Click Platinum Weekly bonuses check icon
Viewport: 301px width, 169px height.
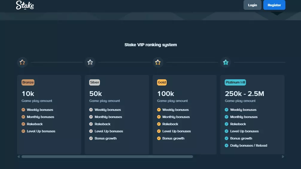tap(226, 110)
